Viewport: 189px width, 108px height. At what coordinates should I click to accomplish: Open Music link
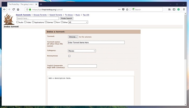[78, 15]
